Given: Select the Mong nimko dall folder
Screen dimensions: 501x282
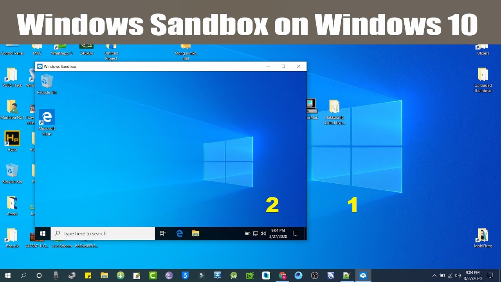Looking at the screenshot, I should tap(186, 52).
